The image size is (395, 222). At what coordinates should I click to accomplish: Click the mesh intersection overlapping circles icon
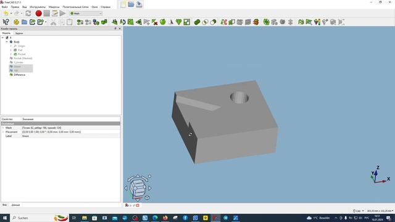[x=205, y=22]
